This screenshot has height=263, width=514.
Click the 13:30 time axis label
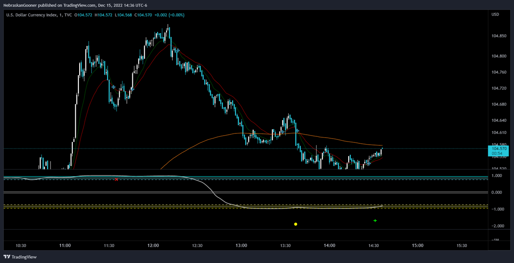pyautogui.click(x=286, y=246)
